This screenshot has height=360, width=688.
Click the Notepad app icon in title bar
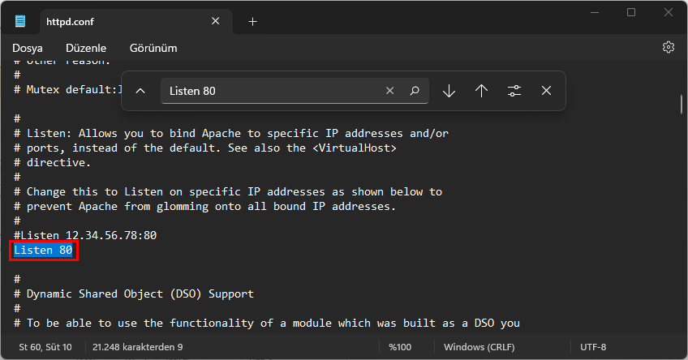20,21
